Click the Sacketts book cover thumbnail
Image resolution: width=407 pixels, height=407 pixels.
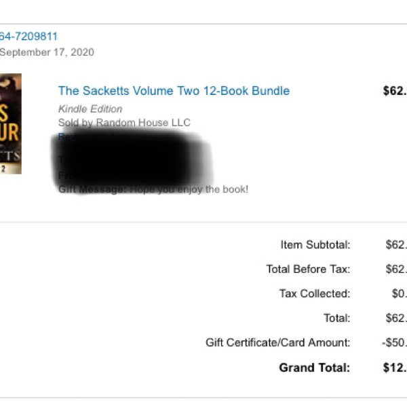11,123
